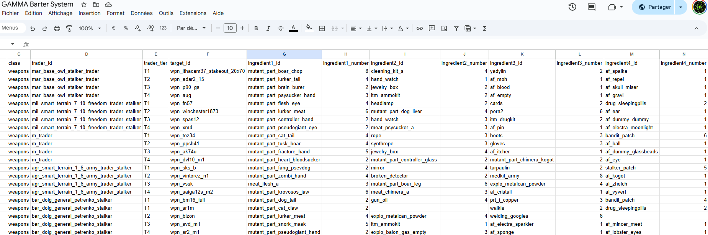Open version history clock icon
The width and height of the screenshot is (708, 235).
click(x=572, y=7)
